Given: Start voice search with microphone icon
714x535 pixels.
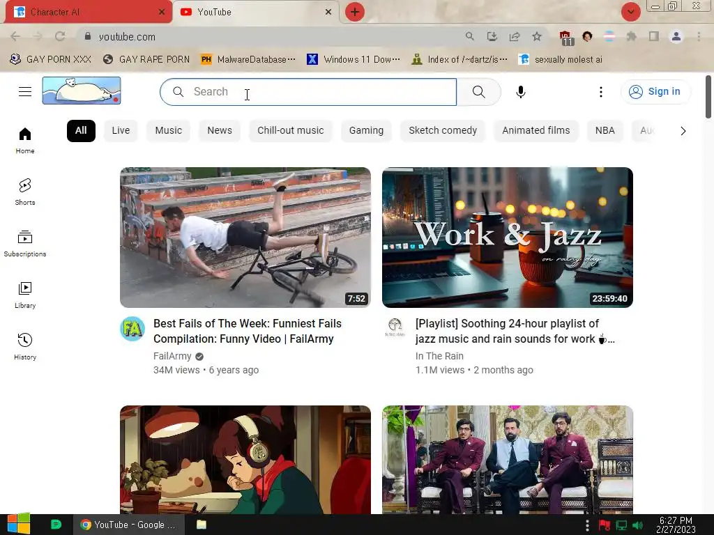Looking at the screenshot, I should (x=520, y=92).
